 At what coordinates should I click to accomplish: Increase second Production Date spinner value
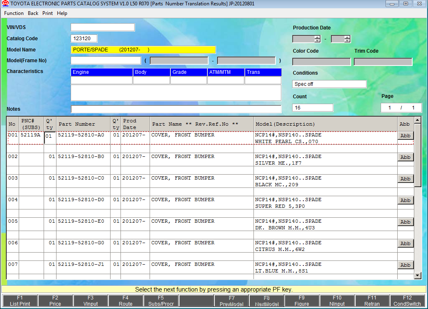347,37
